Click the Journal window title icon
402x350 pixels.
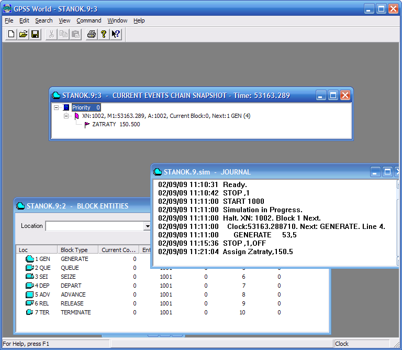click(x=158, y=172)
